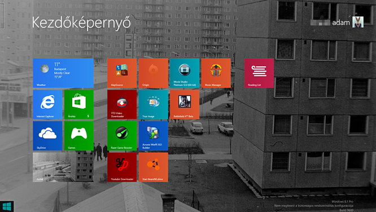Open the Acronis WinPE ISO Builder tile
376x212 pixels.
point(154,136)
